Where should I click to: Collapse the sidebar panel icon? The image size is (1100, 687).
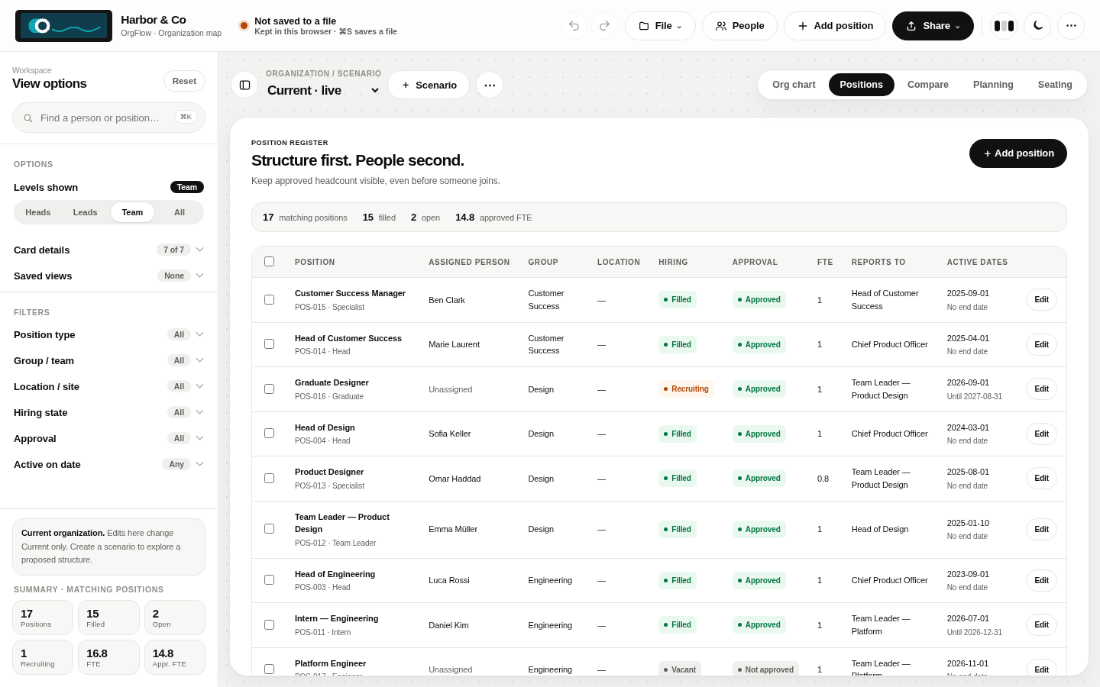[x=244, y=85]
